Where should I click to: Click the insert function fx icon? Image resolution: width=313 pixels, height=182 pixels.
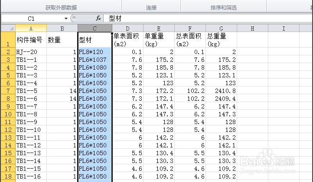tap(98, 18)
